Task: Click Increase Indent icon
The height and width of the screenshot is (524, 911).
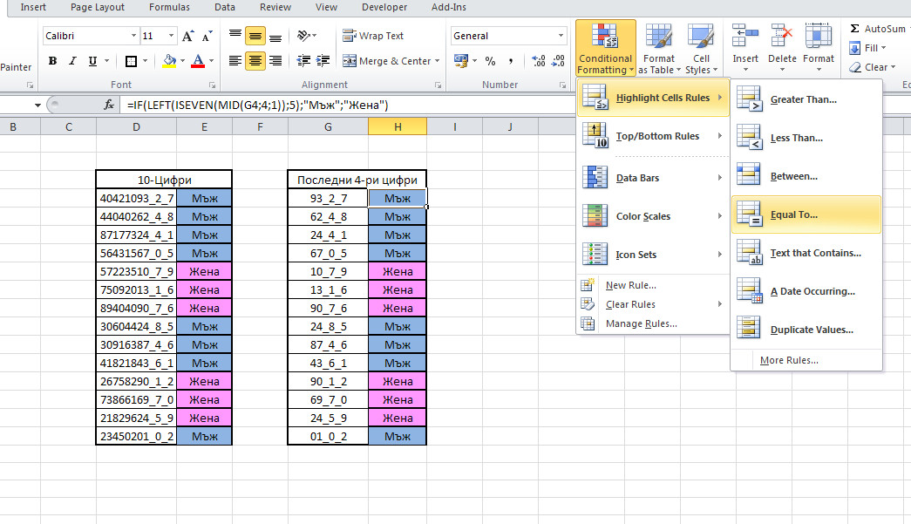Action: click(x=323, y=61)
